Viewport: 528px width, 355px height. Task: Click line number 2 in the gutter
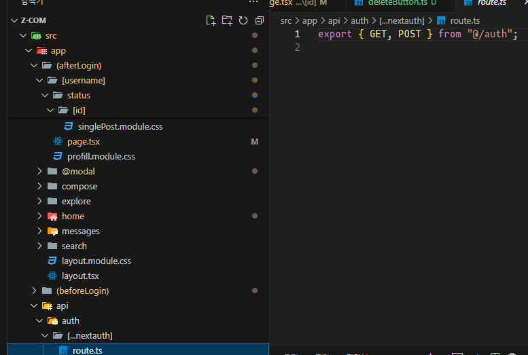(x=297, y=48)
